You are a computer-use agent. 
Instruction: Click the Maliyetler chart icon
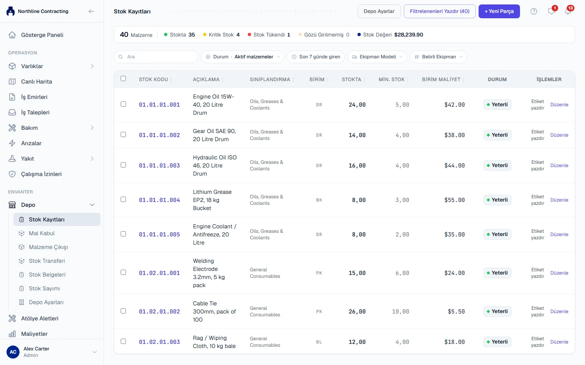pyautogui.click(x=12, y=334)
